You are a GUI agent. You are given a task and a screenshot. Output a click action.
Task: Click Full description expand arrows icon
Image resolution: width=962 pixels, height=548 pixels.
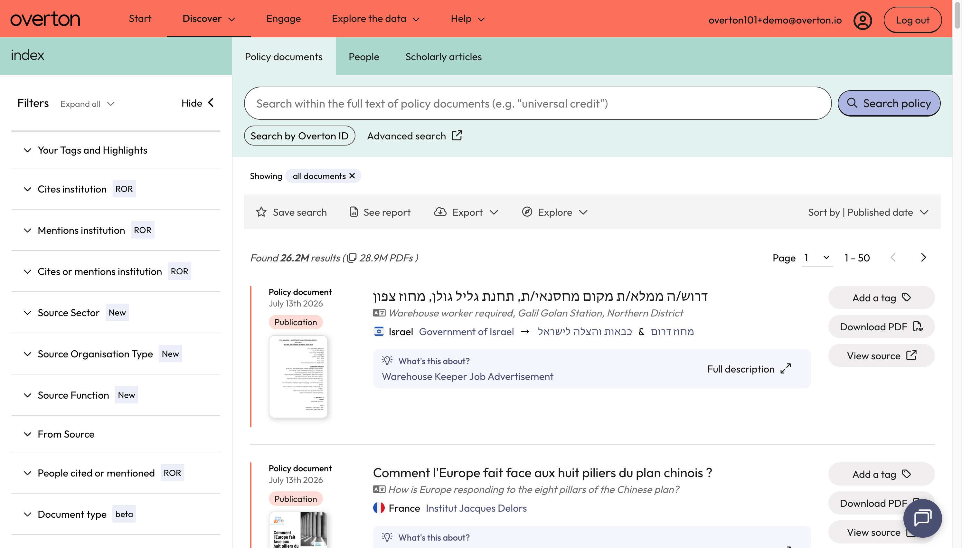point(786,368)
